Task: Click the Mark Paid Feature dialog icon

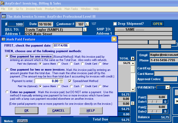Action: tap(3, 39)
